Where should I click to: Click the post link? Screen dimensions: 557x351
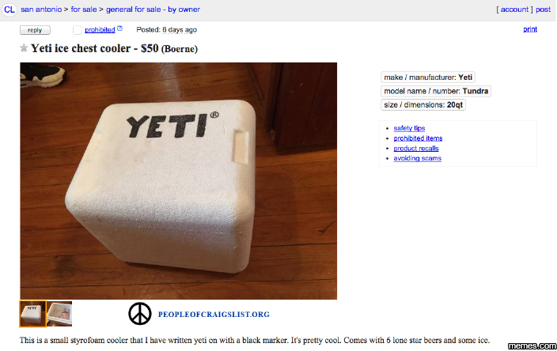[x=543, y=9]
